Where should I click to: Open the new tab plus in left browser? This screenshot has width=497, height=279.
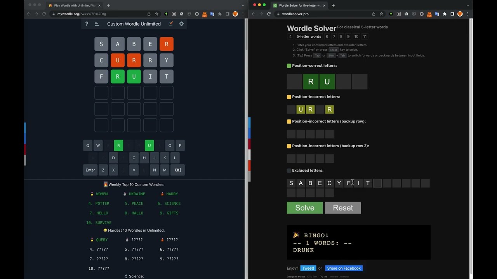(108, 5)
